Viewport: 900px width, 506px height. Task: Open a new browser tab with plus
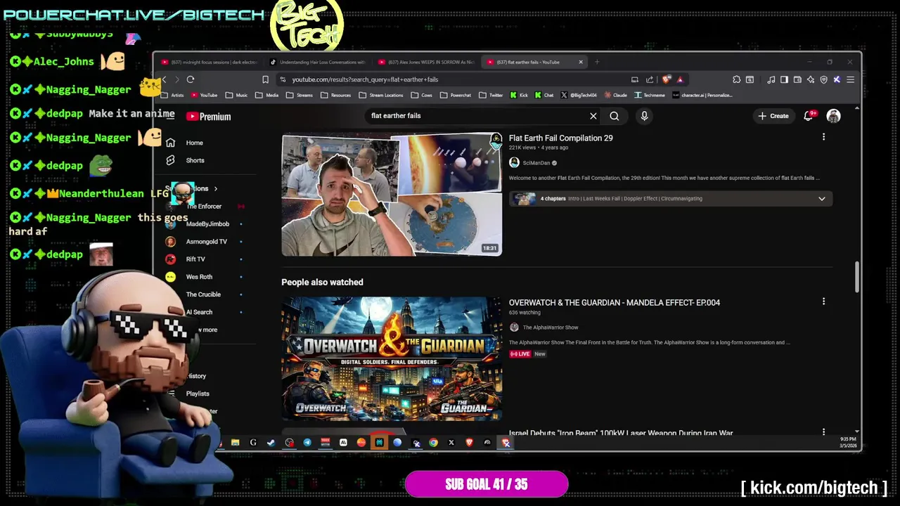(x=597, y=62)
